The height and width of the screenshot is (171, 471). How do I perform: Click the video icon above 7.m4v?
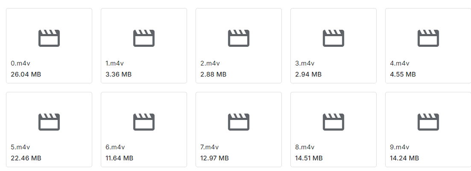239,122
